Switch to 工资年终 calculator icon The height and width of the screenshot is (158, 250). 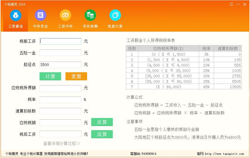pyautogui.click(x=65, y=15)
